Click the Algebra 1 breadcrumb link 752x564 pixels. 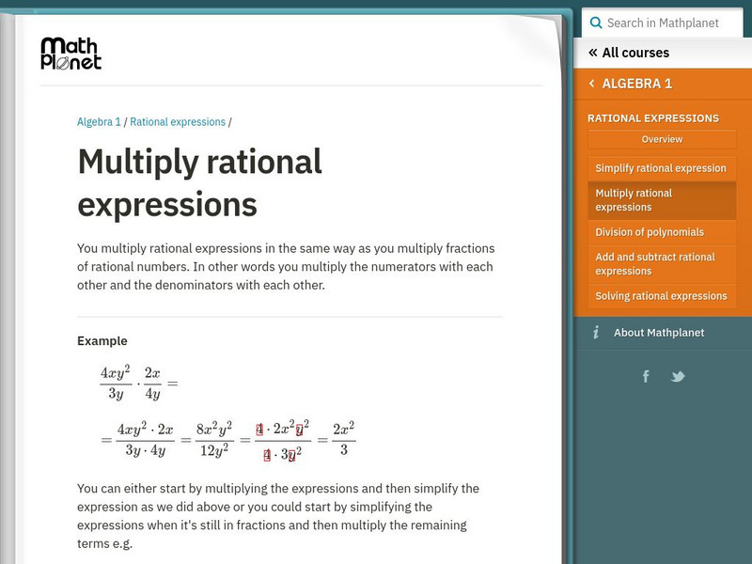[x=98, y=121]
